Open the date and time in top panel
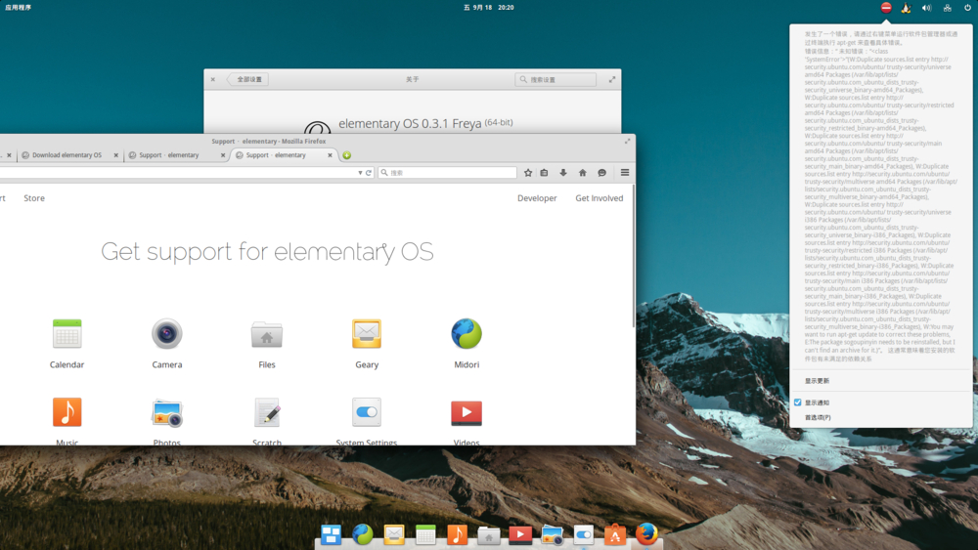 pos(489,8)
